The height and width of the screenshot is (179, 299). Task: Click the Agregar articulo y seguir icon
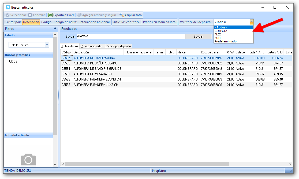coord(79,15)
